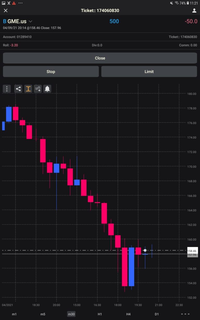
Task: Add an indicator with chart-plus icon
Action: [38, 89]
